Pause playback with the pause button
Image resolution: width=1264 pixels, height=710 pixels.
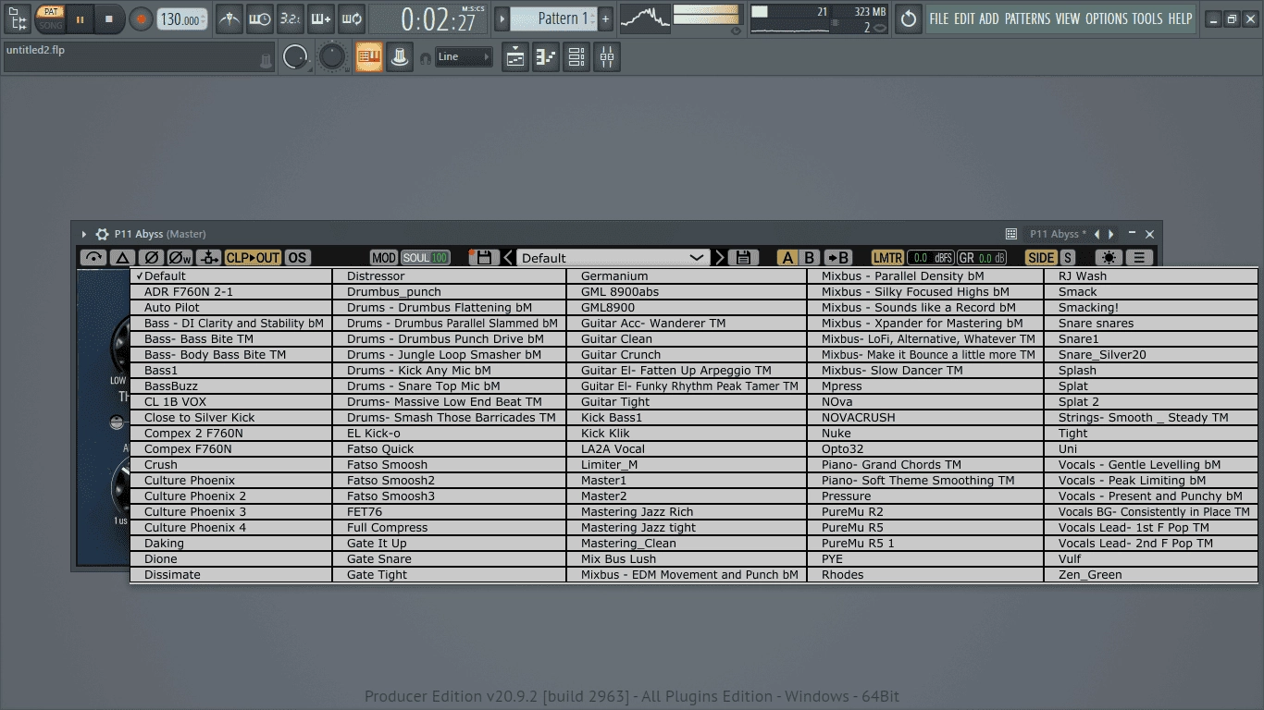[x=80, y=18]
